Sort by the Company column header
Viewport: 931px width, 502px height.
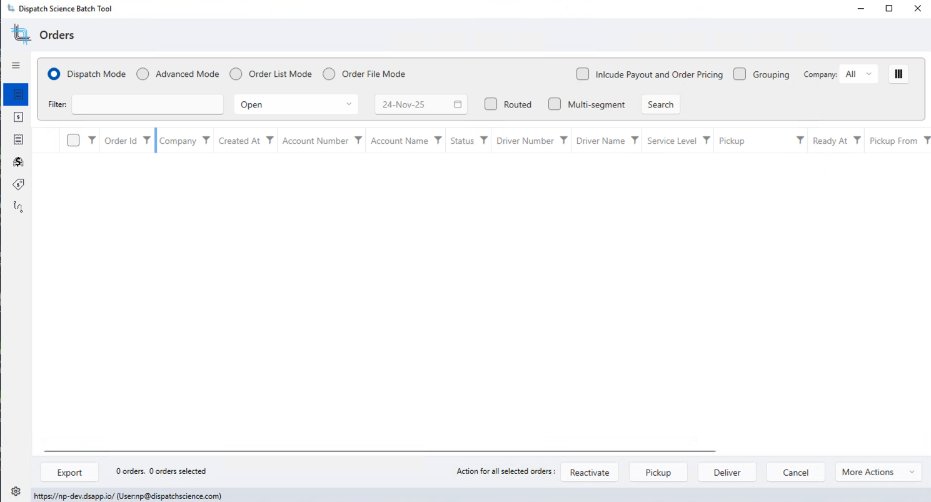178,141
